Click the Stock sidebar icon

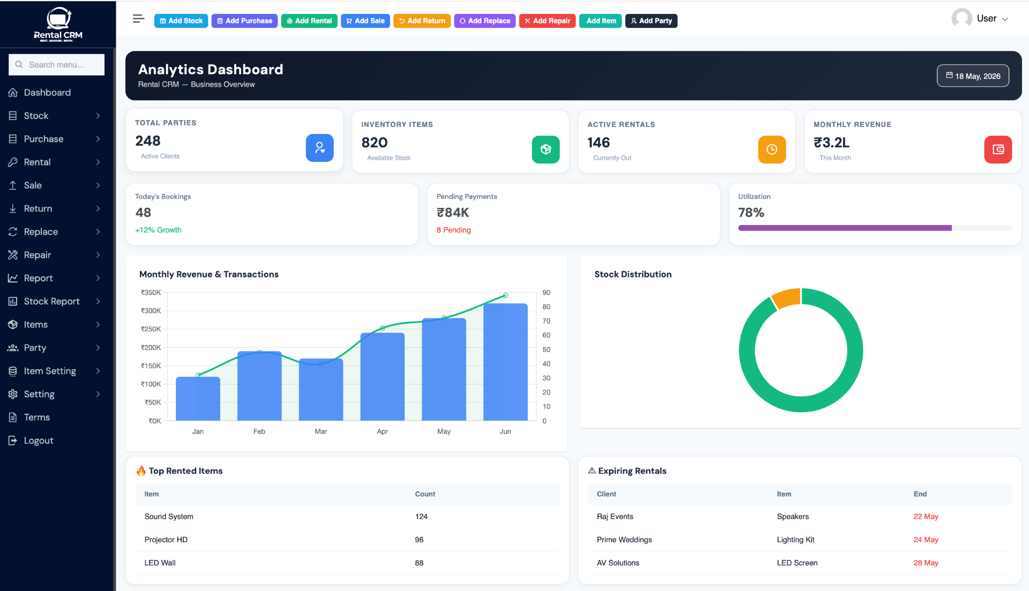[13, 116]
